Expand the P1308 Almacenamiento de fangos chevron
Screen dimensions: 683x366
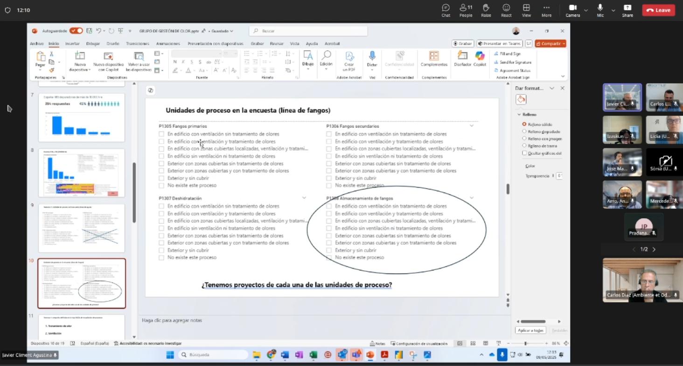click(472, 198)
